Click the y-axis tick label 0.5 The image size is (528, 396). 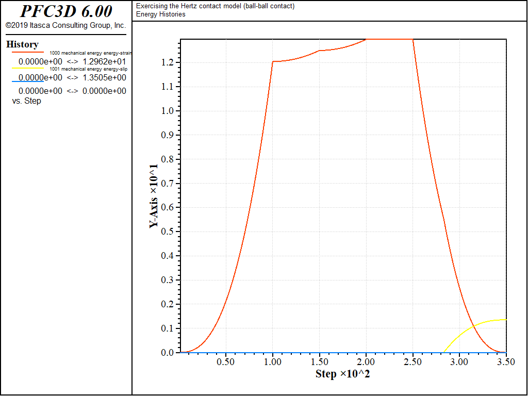pyautogui.click(x=168, y=232)
